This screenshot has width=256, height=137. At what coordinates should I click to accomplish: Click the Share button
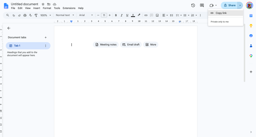(229, 5)
